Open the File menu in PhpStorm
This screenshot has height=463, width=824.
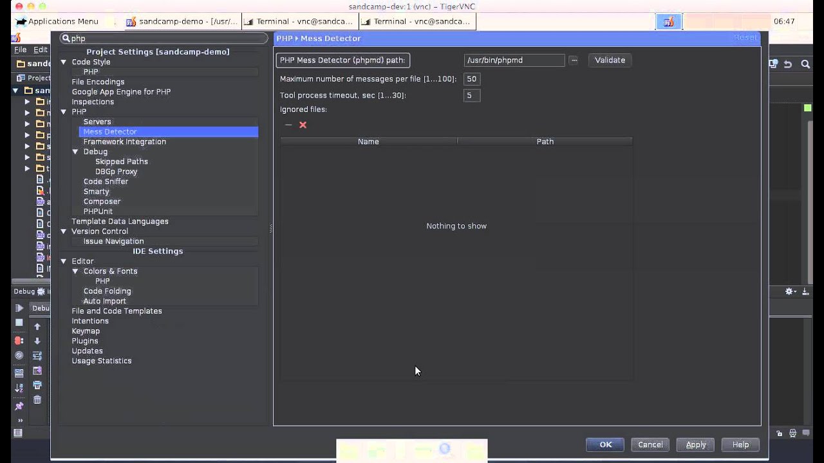point(21,50)
